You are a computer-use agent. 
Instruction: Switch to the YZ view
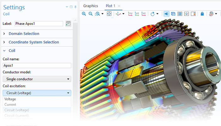coord(137,14)
